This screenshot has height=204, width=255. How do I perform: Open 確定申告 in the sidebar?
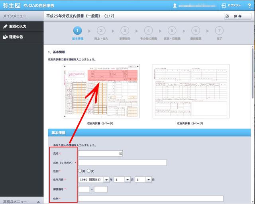click(22, 37)
